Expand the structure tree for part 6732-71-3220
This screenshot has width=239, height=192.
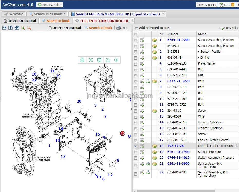tap(148, 81)
